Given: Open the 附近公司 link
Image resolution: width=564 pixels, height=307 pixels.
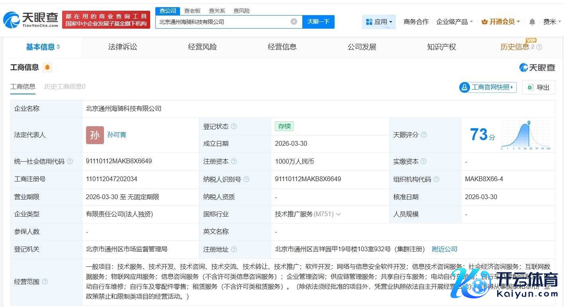Looking at the screenshot, I should click(445, 249).
